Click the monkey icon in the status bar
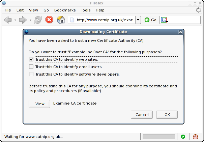The width and height of the screenshot is (204, 142). pyautogui.click(x=196, y=137)
